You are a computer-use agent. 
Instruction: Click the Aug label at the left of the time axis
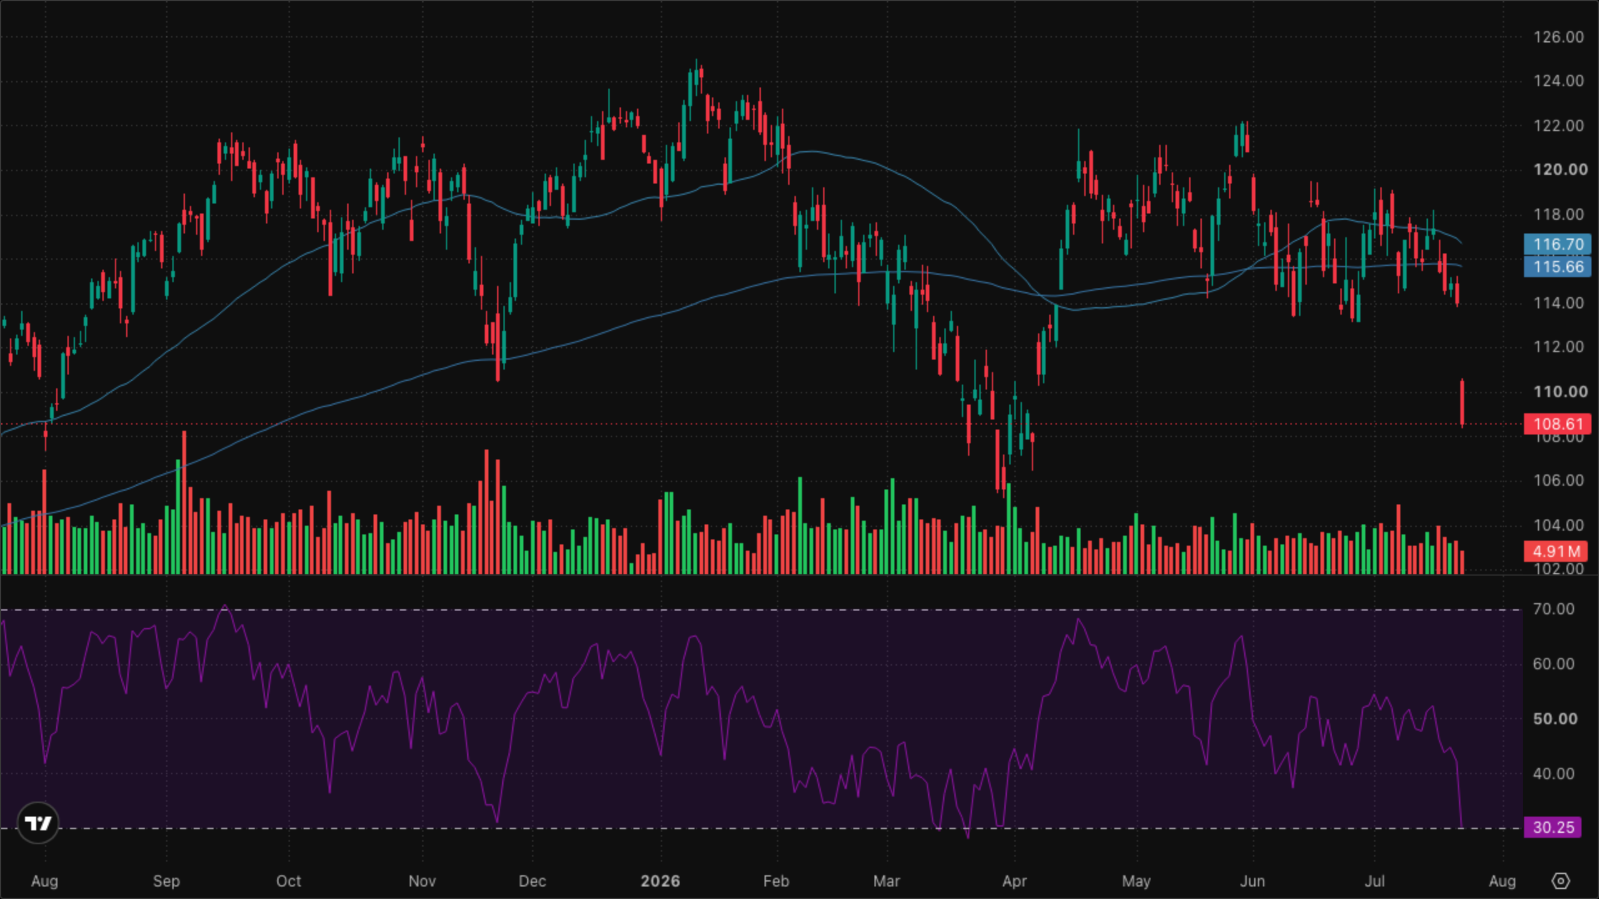(44, 881)
